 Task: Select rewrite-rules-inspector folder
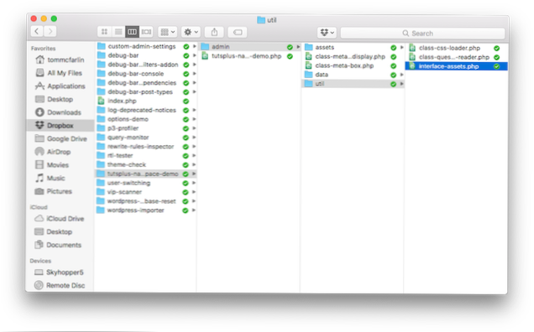tap(146, 146)
